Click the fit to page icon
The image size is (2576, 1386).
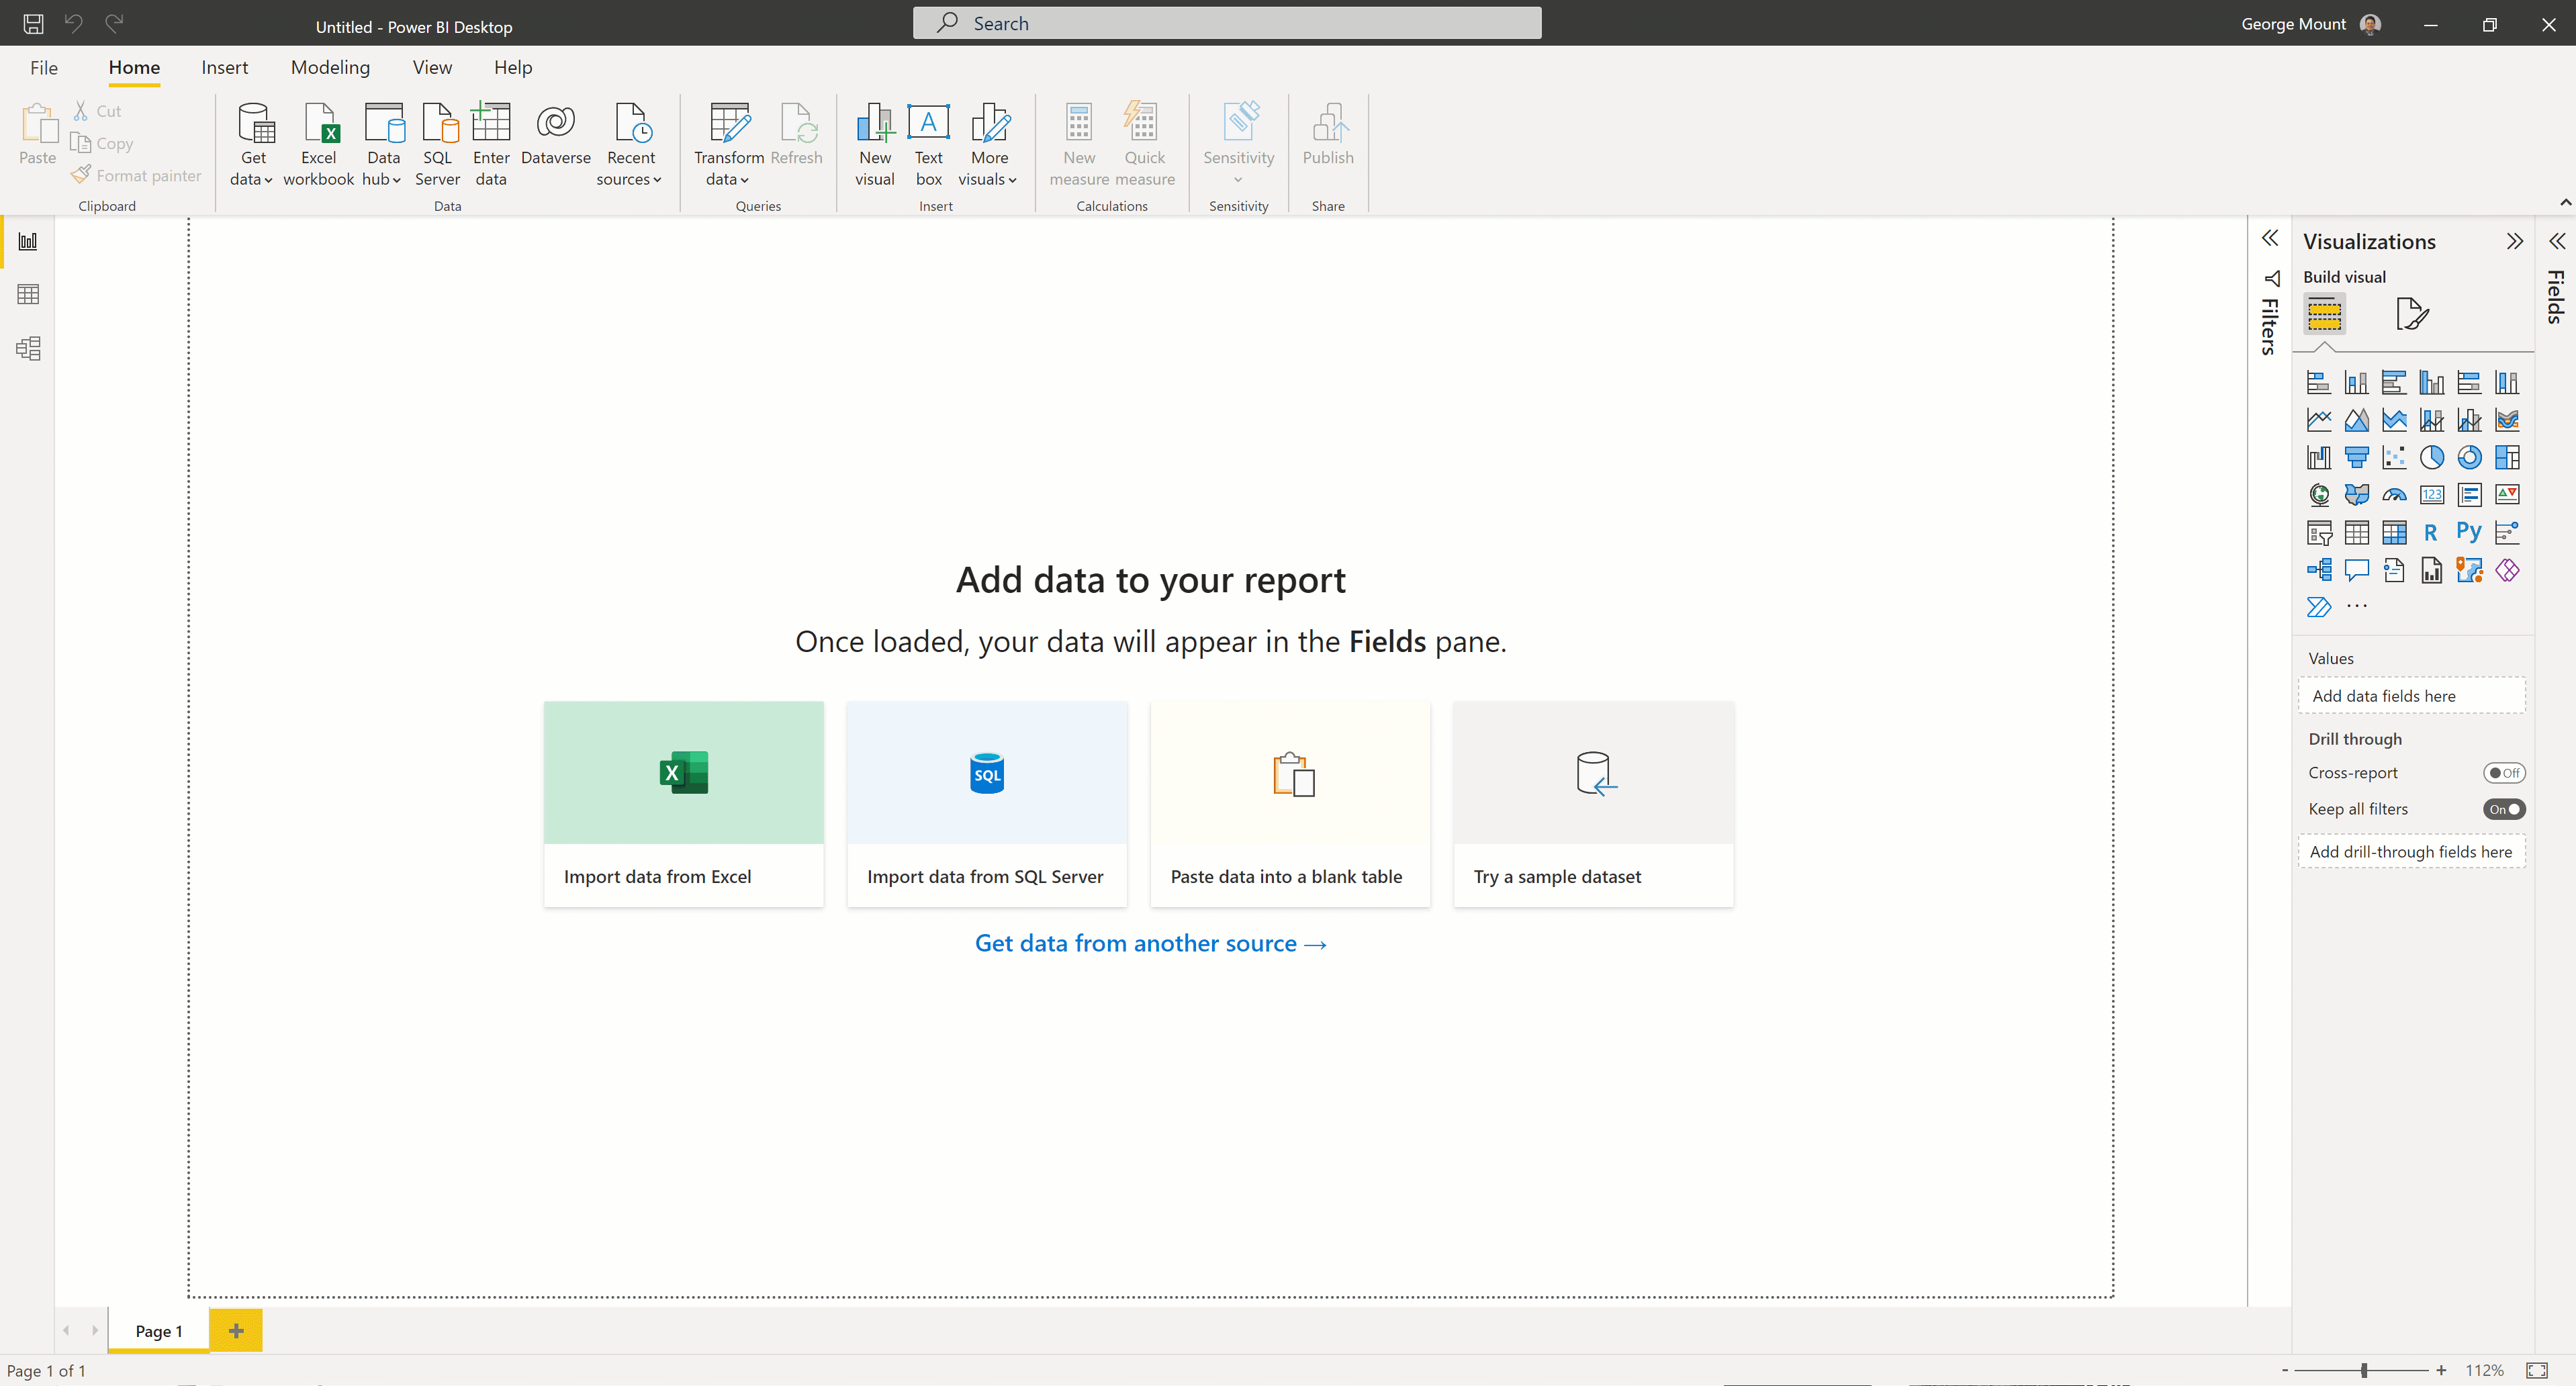click(2536, 1370)
